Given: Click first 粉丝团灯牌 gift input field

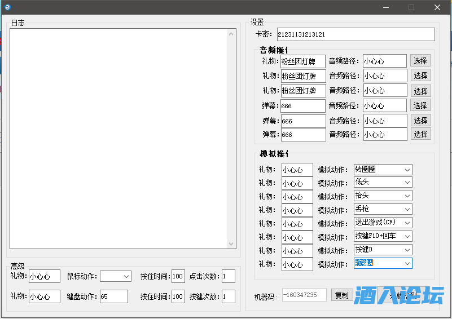Looking at the screenshot, I should (x=302, y=61).
